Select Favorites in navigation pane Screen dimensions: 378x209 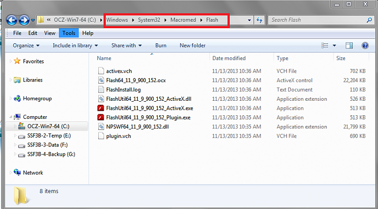(33, 61)
